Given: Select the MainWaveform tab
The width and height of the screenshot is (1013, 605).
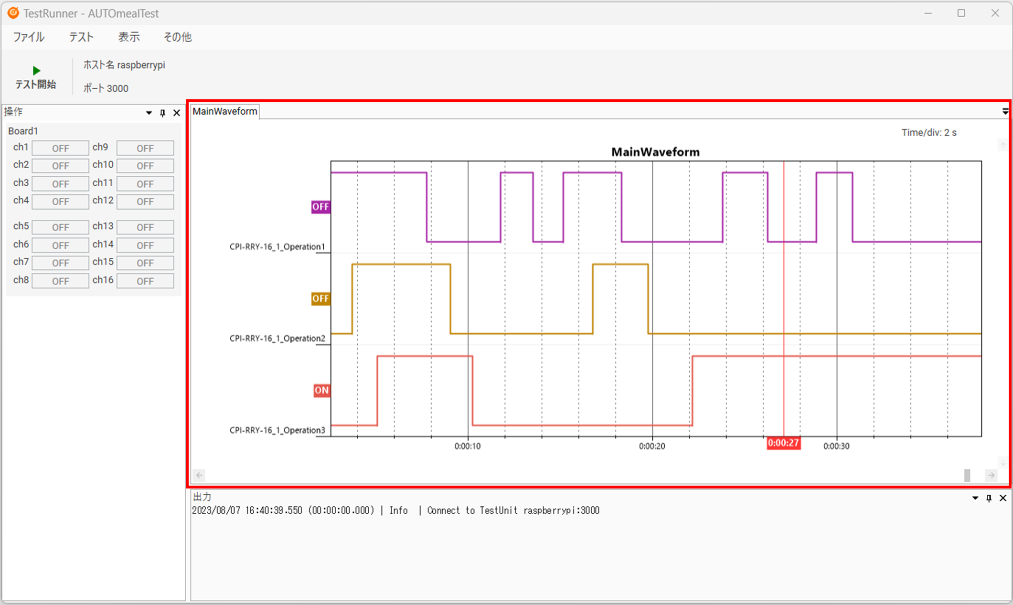Looking at the screenshot, I should pyautogui.click(x=224, y=111).
